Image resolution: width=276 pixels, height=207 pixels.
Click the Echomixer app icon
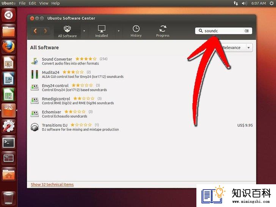pos(34,114)
